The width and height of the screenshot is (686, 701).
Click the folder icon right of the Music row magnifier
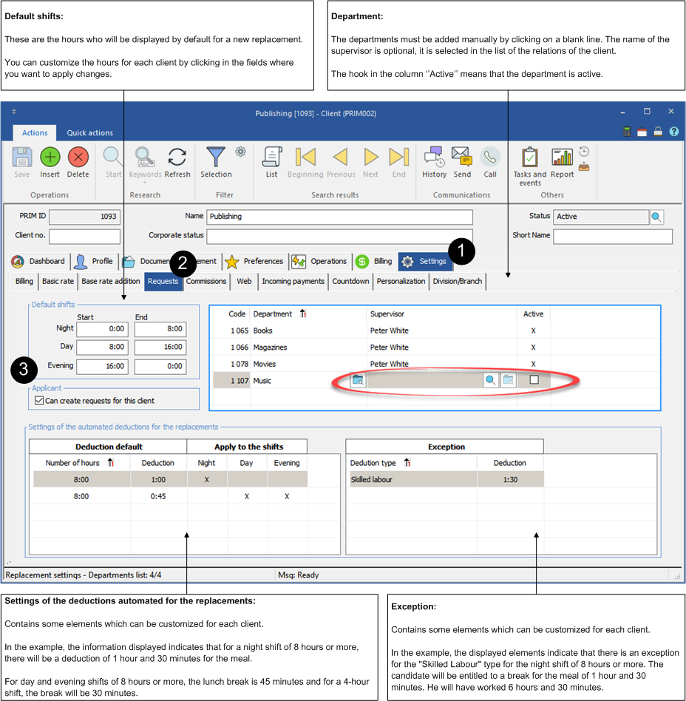(x=508, y=381)
